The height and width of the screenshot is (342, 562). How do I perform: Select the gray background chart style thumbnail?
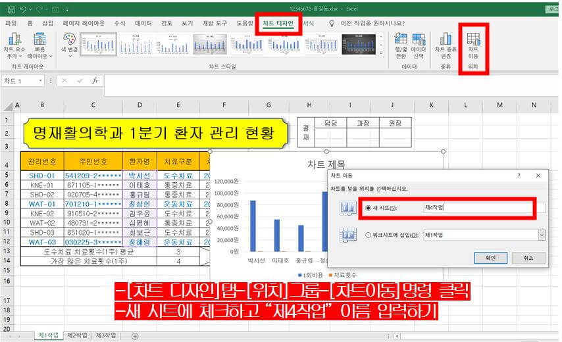click(210, 45)
